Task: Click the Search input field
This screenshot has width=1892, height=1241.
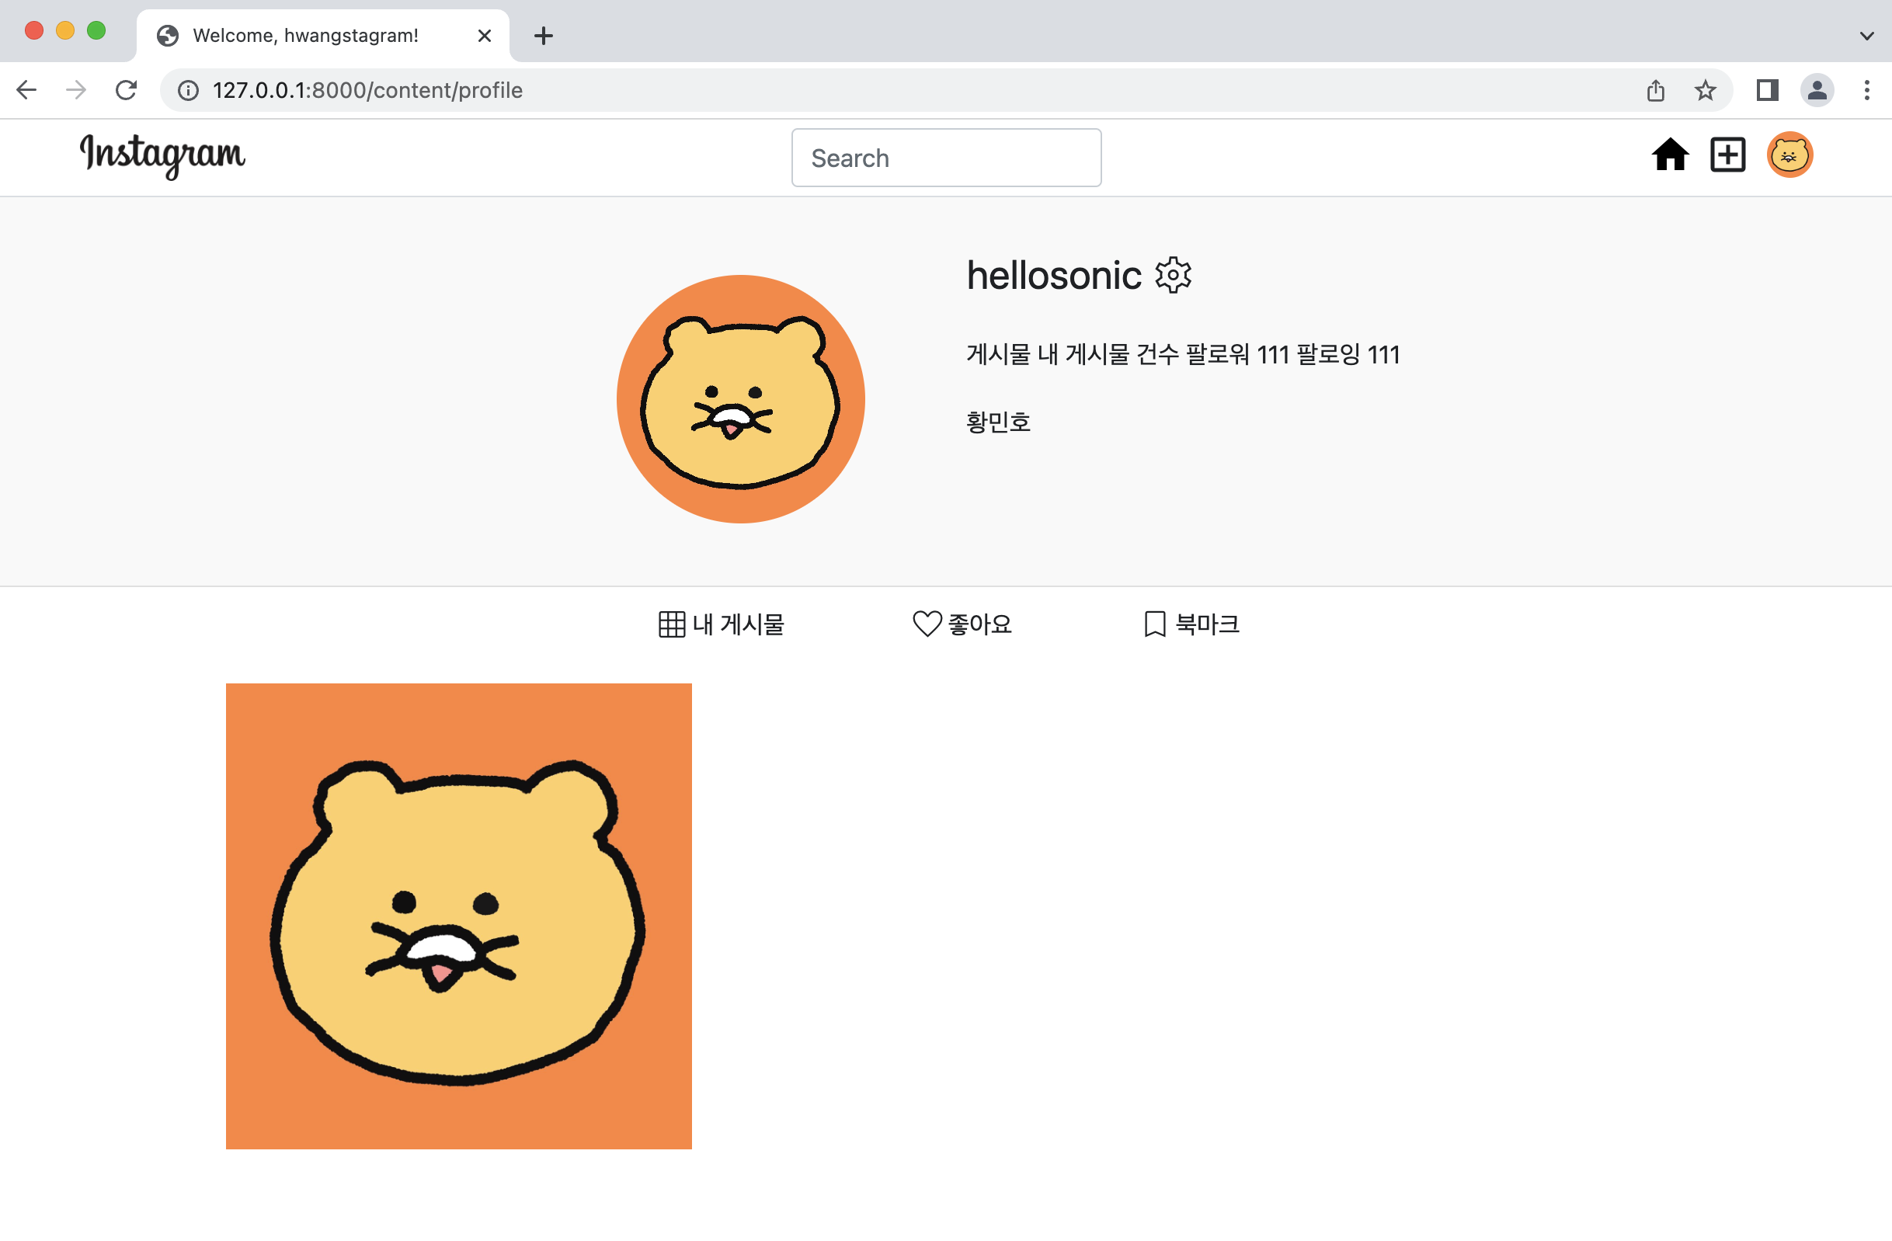Action: 946,158
